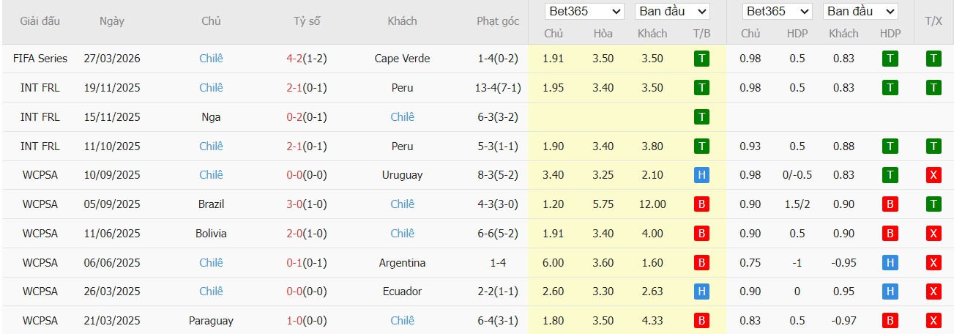This screenshot has height=334, width=954.
Task: Click blue H handicap badge in Argentina row
Action: [x=890, y=263]
